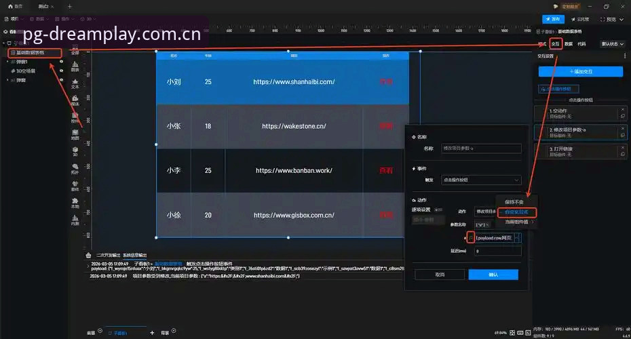
Task: Choose 自定义公式 from the popup menu
Action: click(517, 212)
